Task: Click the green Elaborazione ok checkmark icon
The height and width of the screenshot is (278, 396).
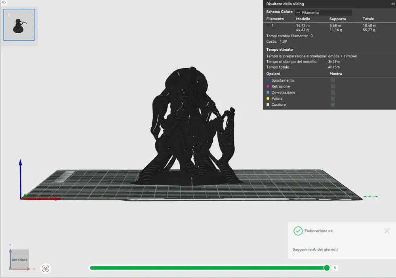Action: click(x=298, y=231)
